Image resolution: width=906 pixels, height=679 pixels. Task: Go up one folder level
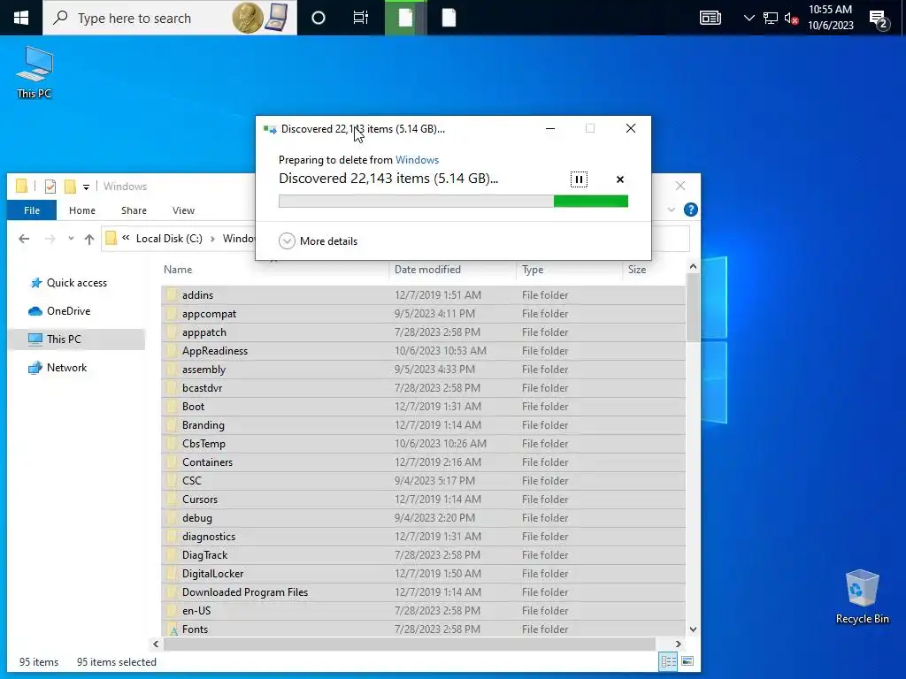89,239
